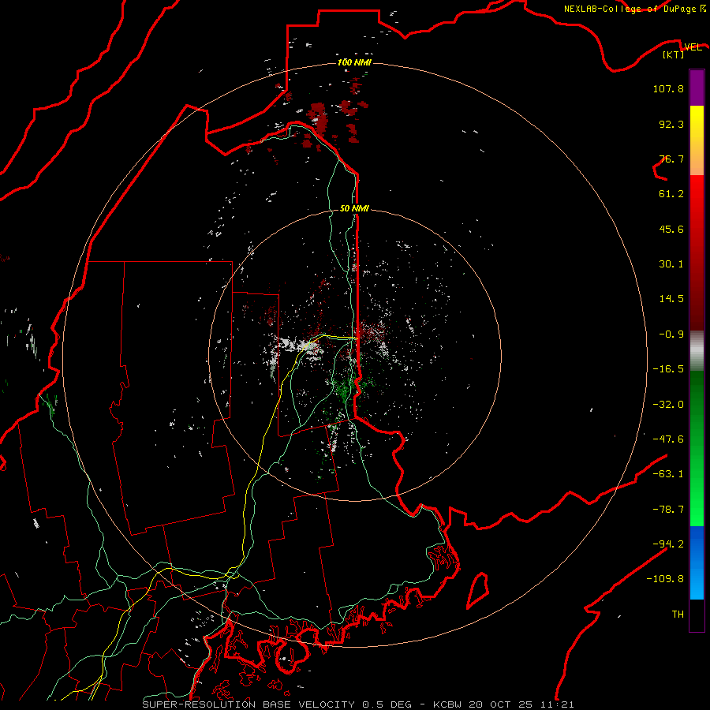Click the 61.2 velocity scale value
Image resolution: width=710 pixels, height=710 pixels.
click(x=671, y=194)
